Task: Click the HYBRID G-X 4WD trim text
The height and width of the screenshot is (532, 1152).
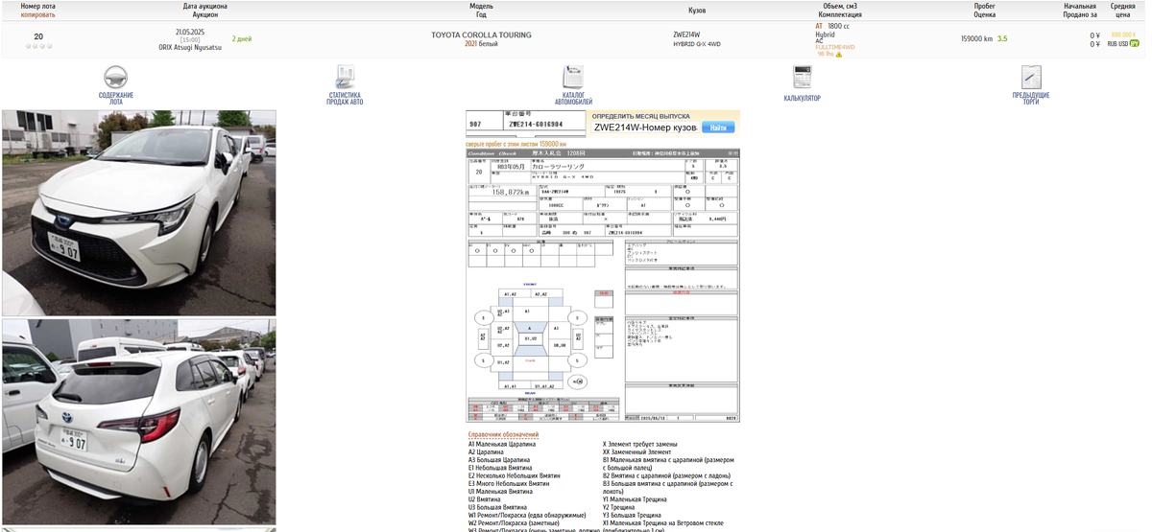Action: click(696, 44)
